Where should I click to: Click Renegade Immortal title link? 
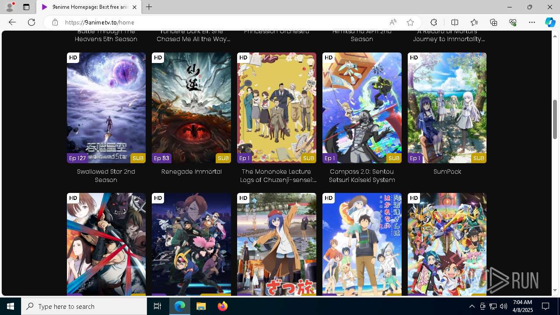192,171
